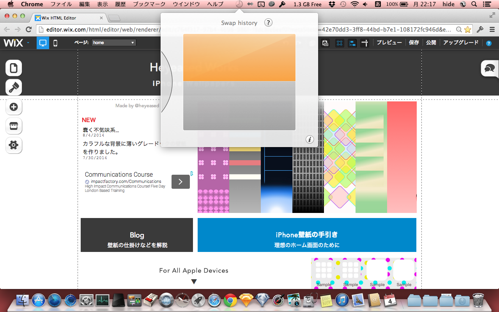
Task: Open the Wi-Fi menu bar icon
Action: pos(354,4)
